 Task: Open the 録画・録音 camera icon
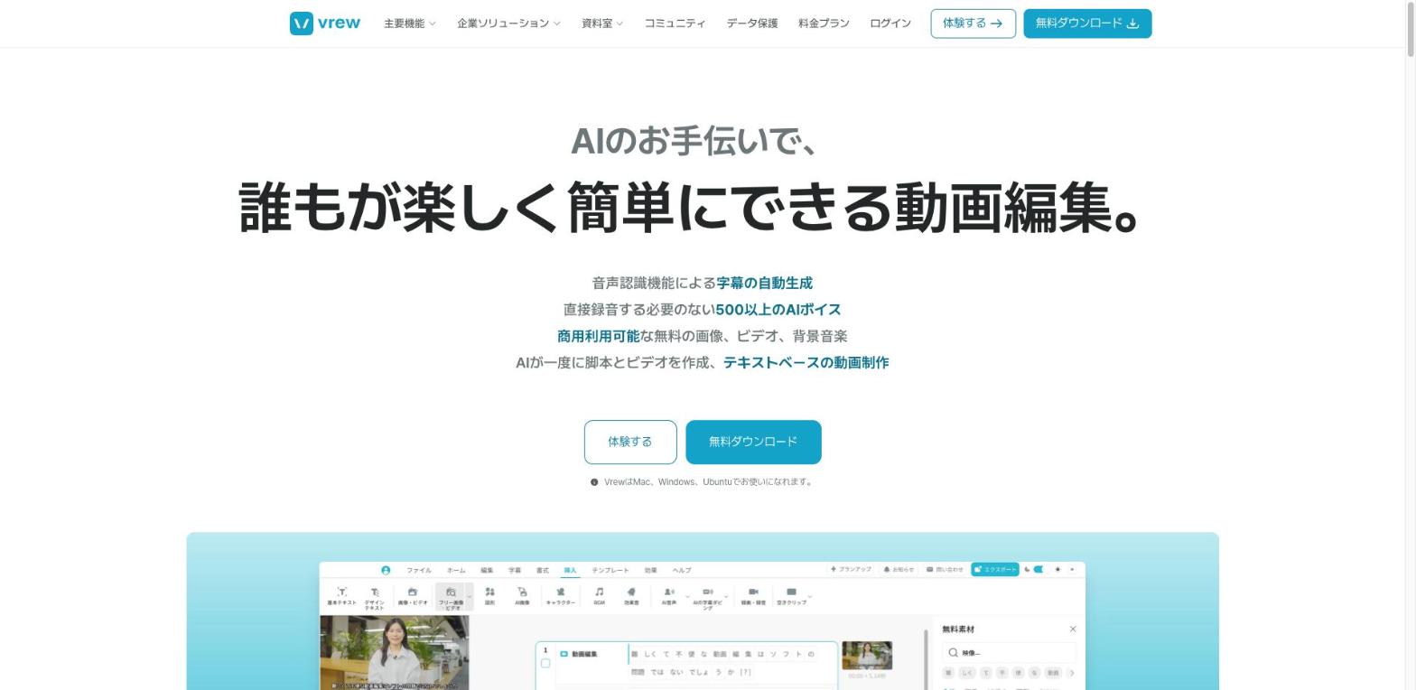coord(753,592)
